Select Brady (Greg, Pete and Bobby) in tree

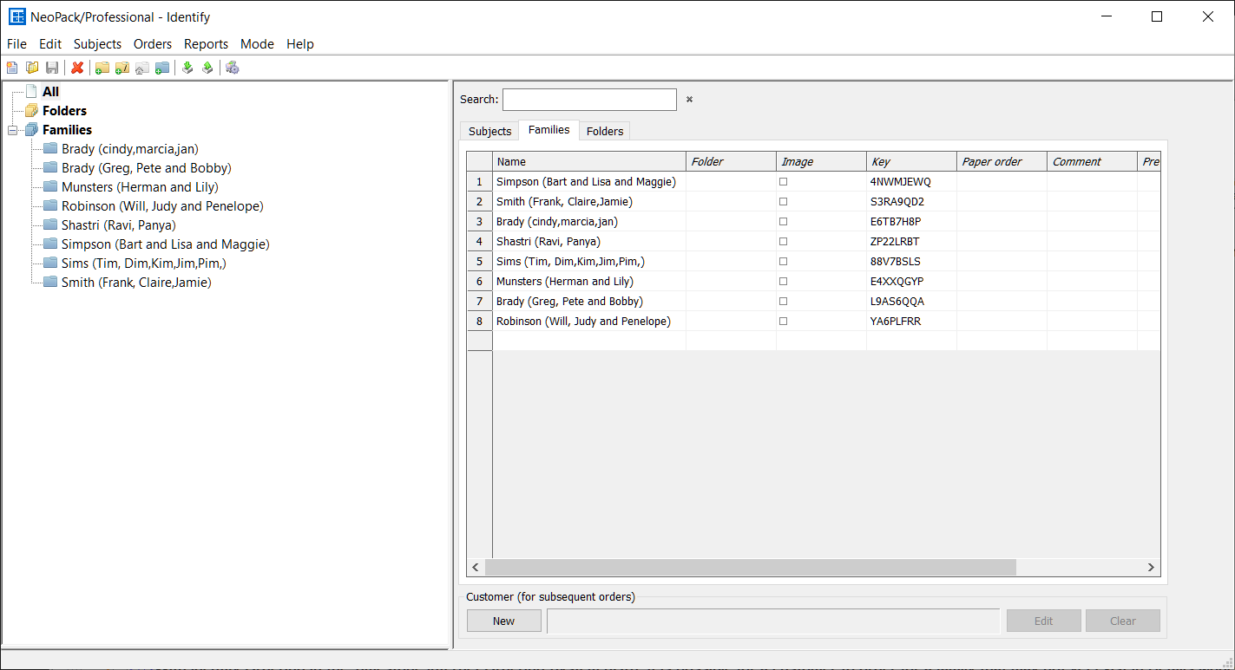(x=147, y=168)
